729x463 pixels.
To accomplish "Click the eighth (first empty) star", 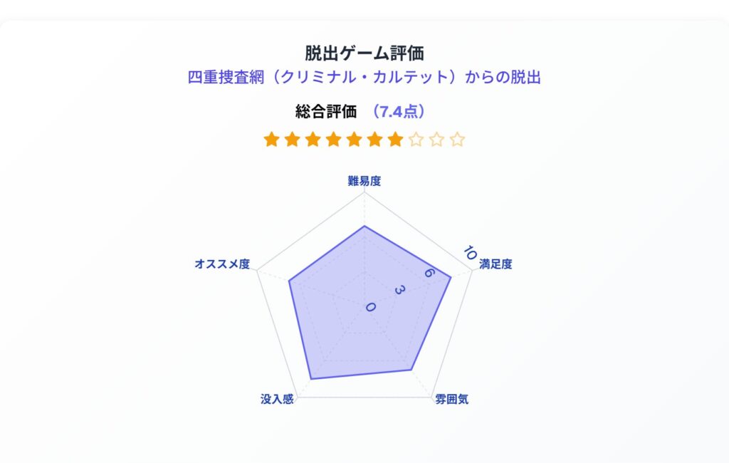I will (x=416, y=140).
